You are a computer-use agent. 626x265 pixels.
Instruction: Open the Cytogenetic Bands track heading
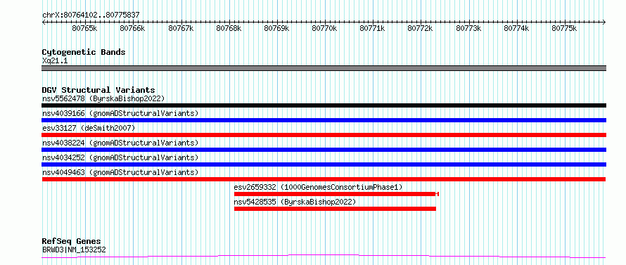[84, 52]
